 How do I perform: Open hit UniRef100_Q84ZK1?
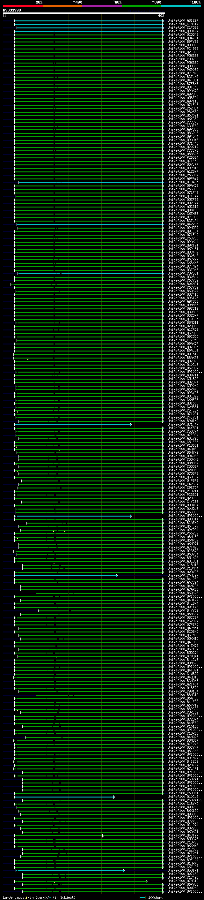point(183,38)
